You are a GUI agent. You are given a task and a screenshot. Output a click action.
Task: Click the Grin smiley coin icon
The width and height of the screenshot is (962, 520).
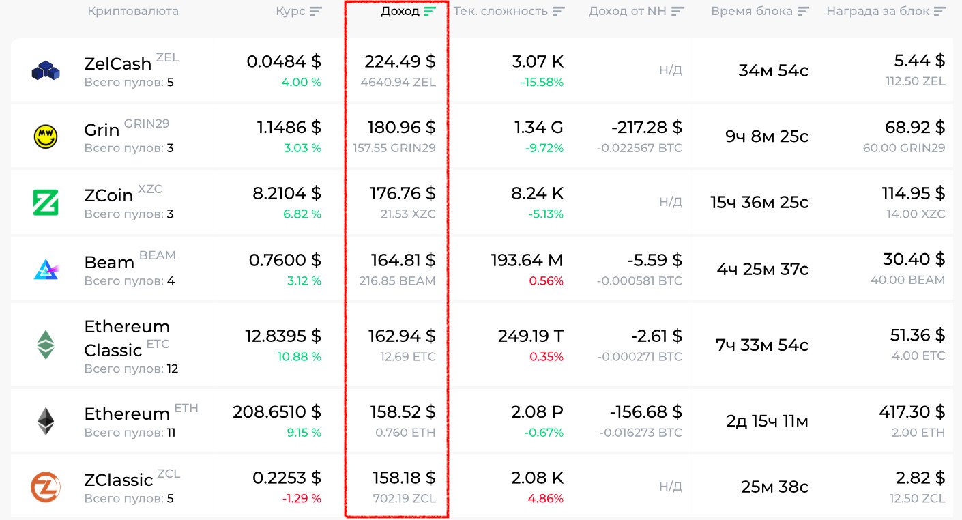click(x=46, y=136)
